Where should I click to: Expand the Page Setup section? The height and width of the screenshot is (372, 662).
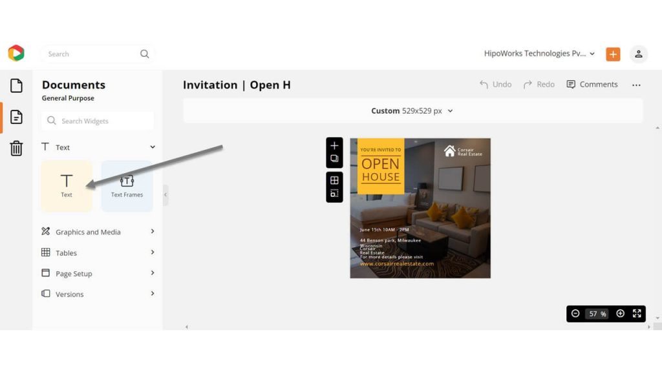pos(98,273)
